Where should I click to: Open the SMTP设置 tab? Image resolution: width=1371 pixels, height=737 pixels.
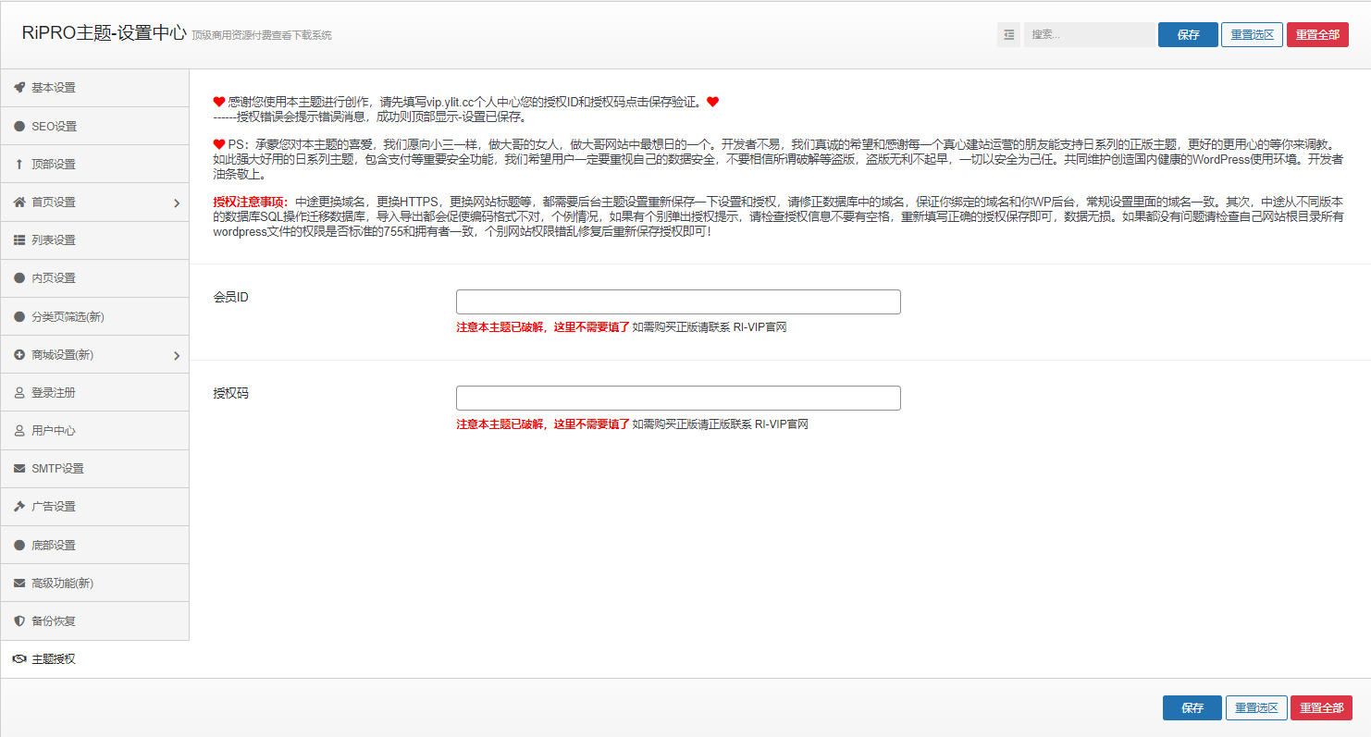(94, 468)
